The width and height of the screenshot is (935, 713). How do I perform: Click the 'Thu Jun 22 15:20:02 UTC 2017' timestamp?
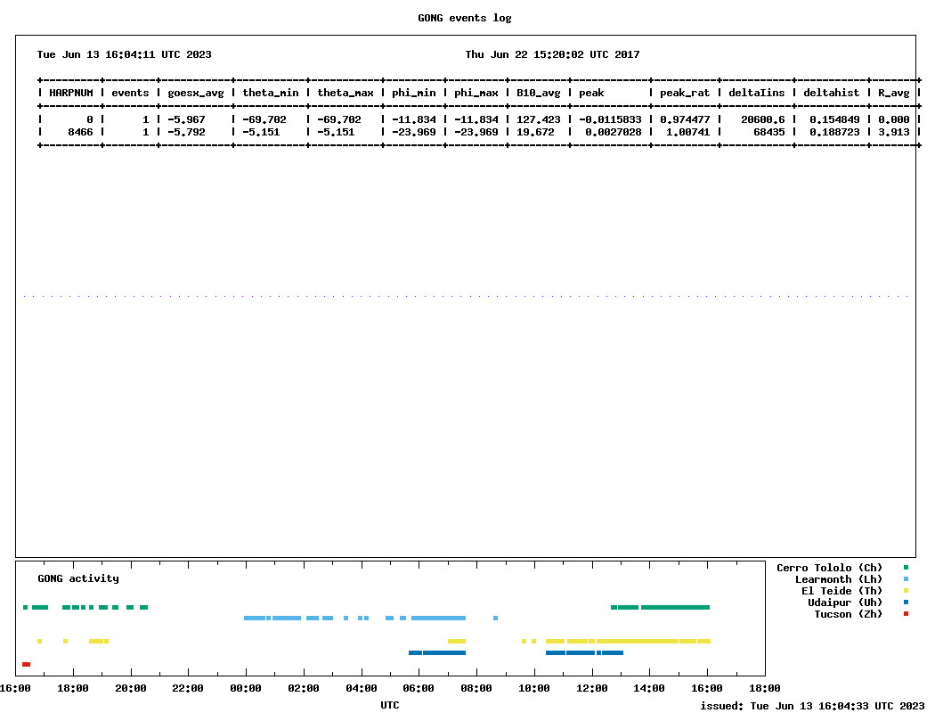tap(552, 54)
